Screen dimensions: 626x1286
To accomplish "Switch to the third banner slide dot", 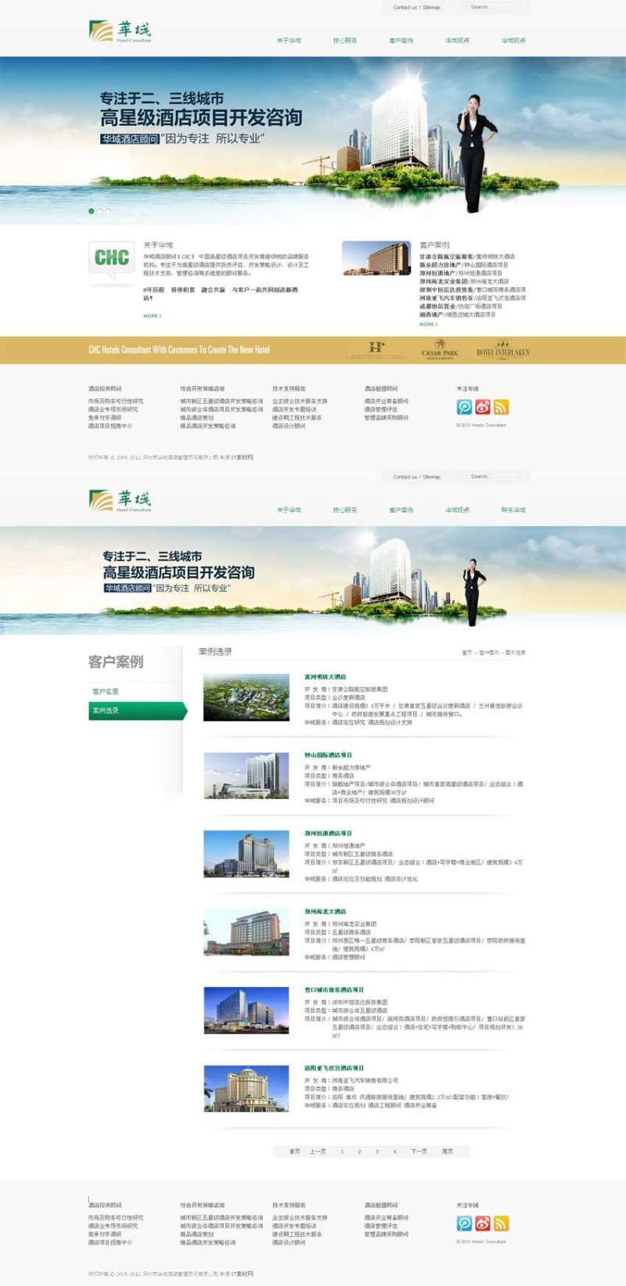I will pos(108,211).
